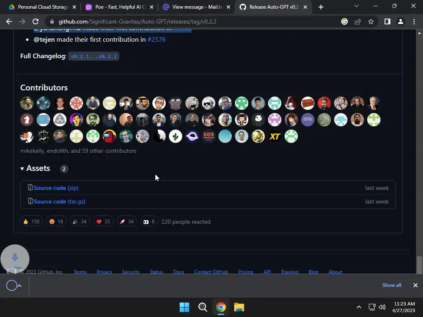Toggle party popper reaction showing 34
423x317 pixels.
coord(80,222)
